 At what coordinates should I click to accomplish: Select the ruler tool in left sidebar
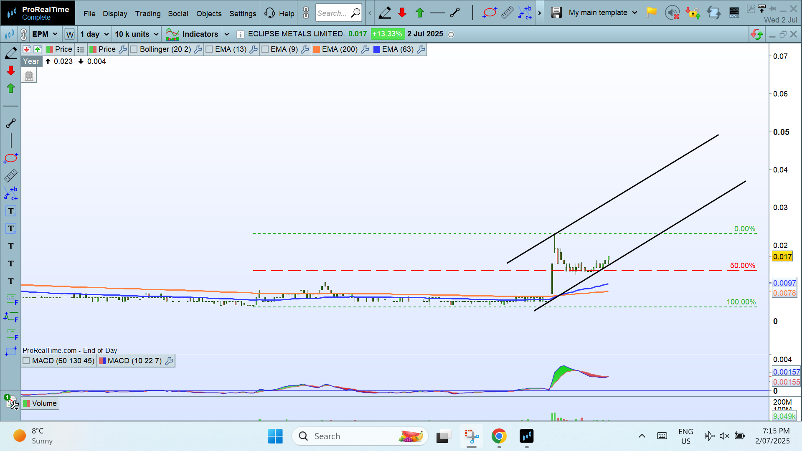11,176
